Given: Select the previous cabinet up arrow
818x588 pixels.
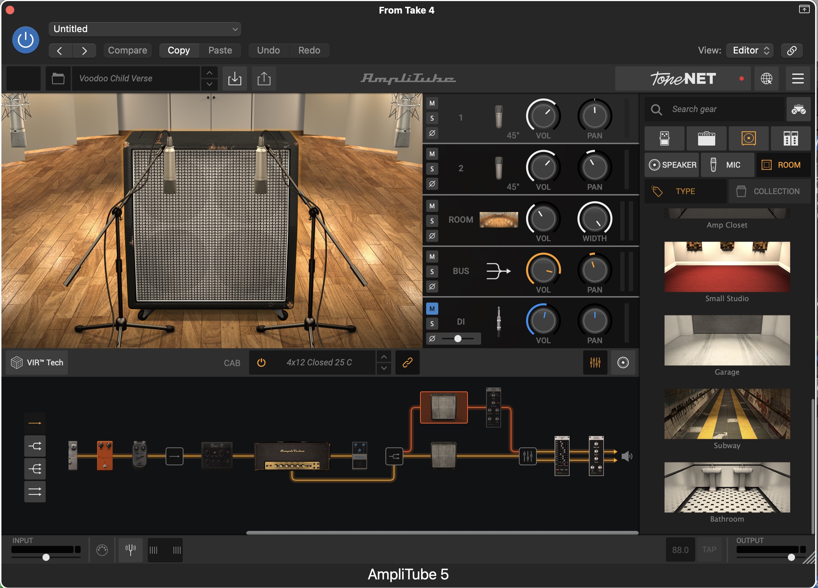Looking at the screenshot, I should pyautogui.click(x=384, y=357).
